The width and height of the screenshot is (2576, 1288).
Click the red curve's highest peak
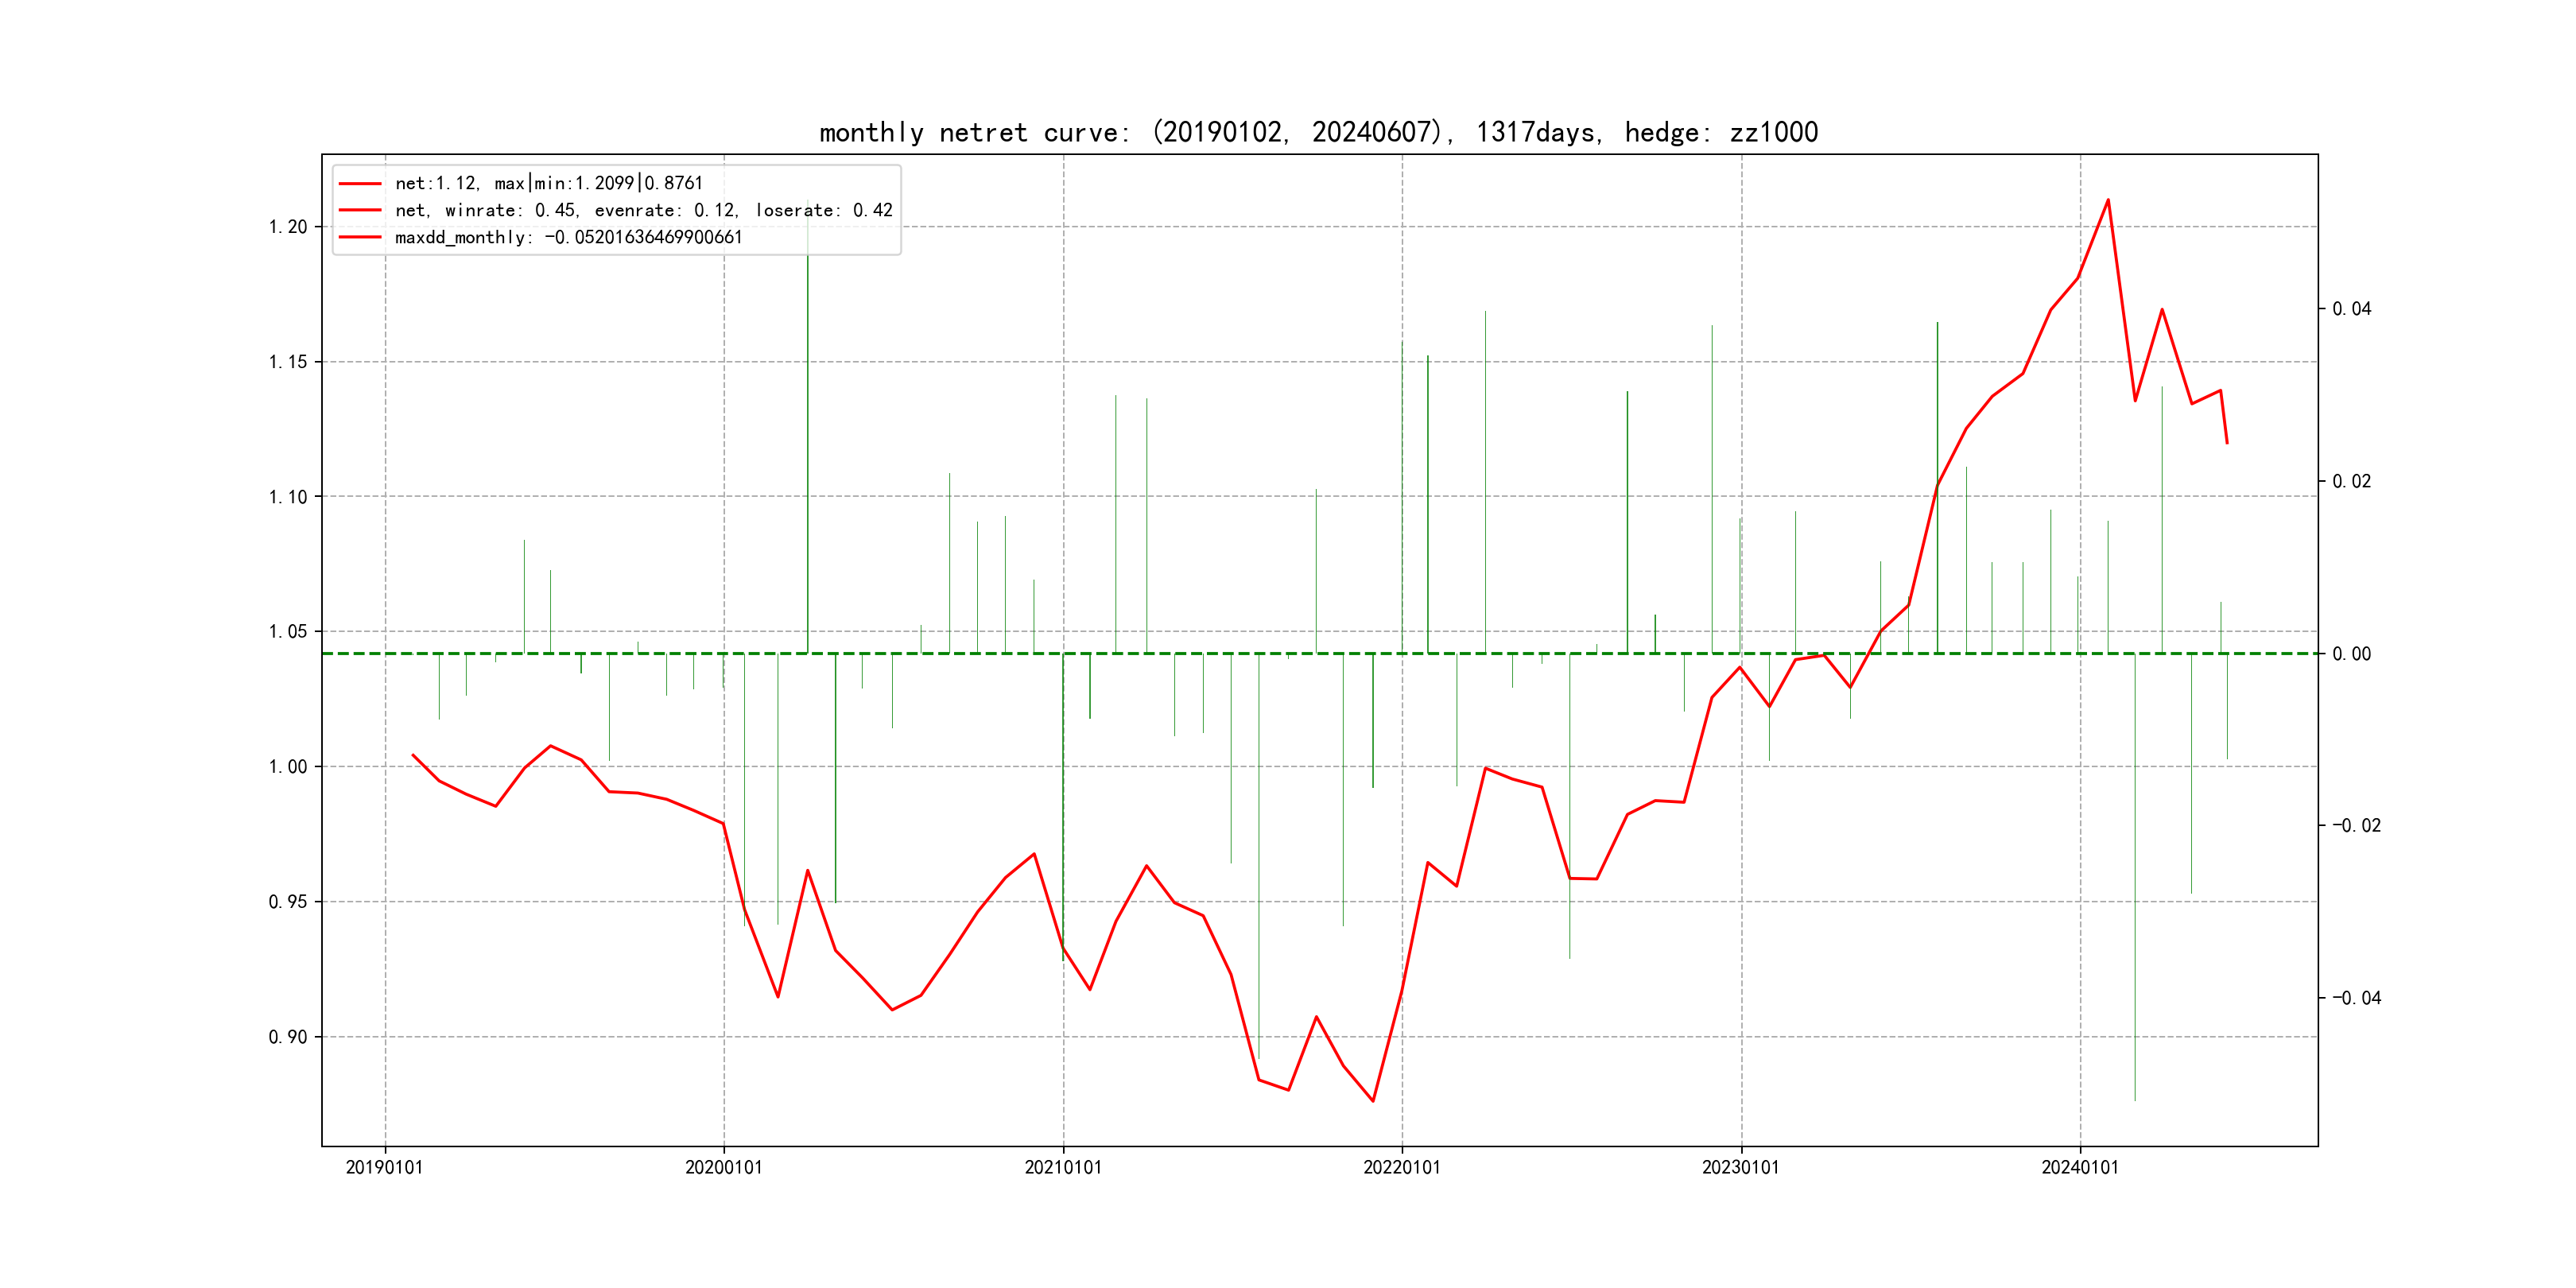click(2108, 200)
